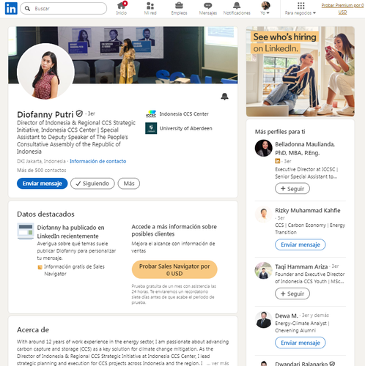Open Rizky Muhammad Kahfie profile name
The width and height of the screenshot is (365, 366).
[308, 210]
